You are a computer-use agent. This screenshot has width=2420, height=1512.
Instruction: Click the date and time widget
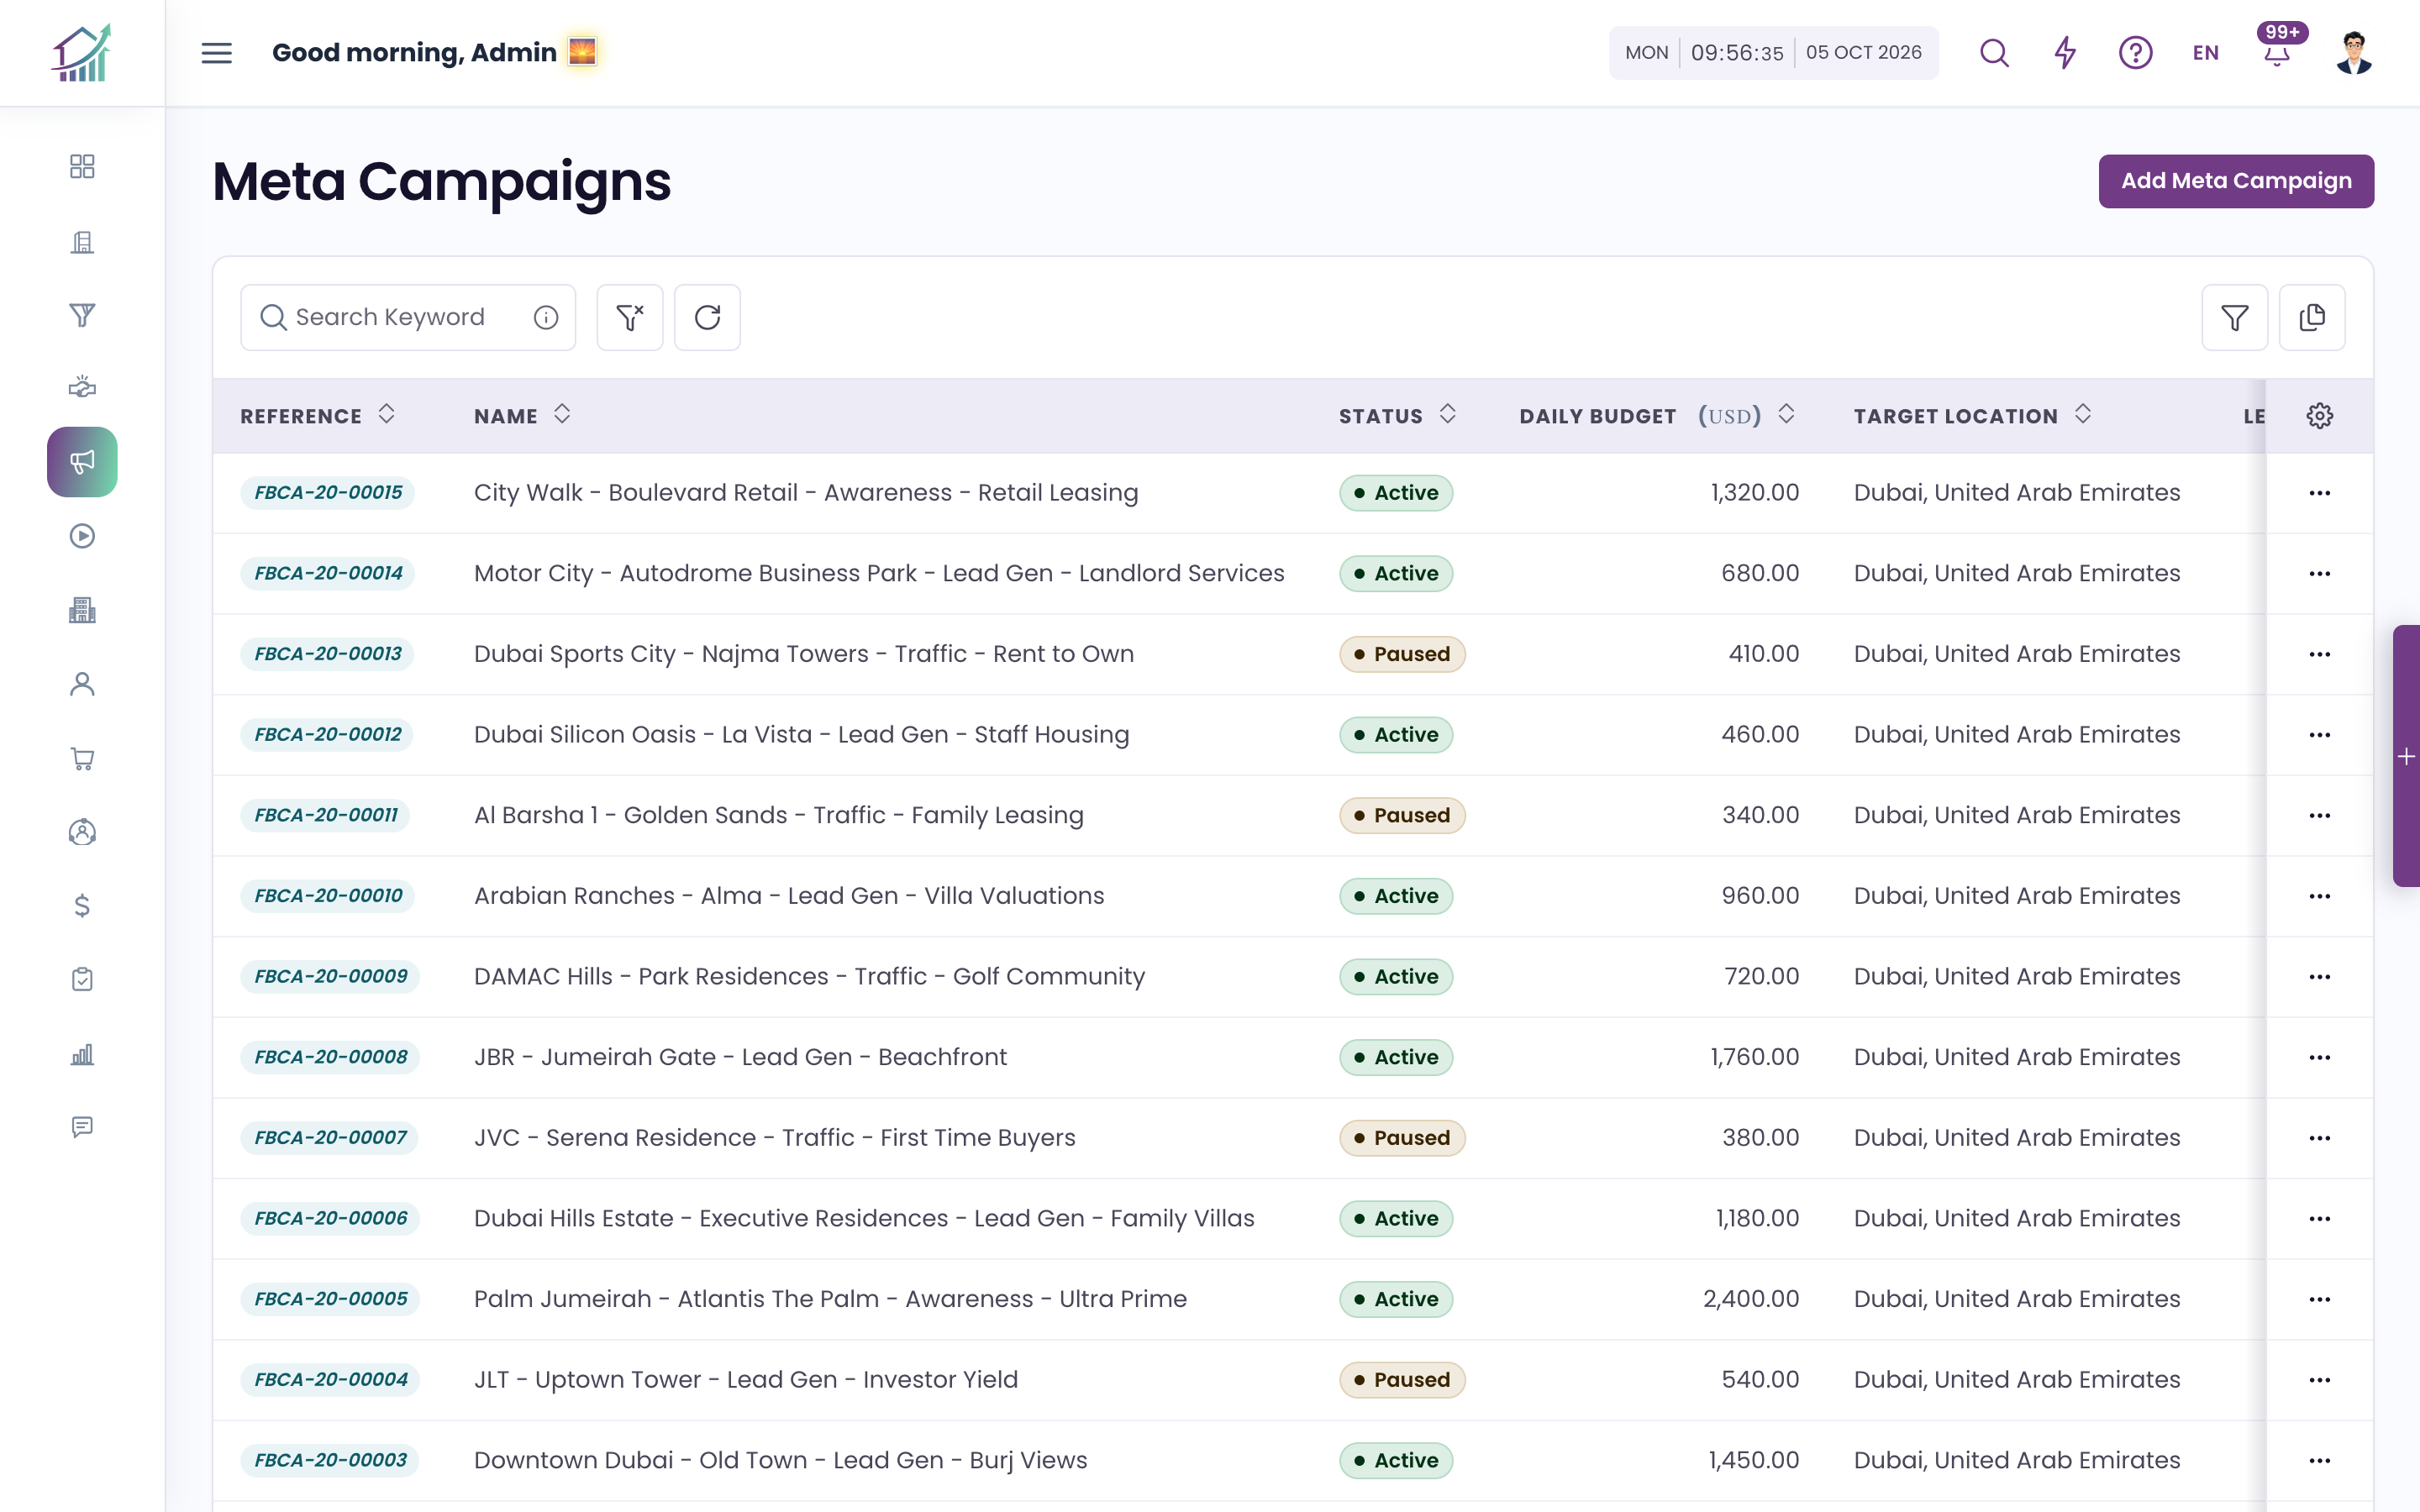tap(1773, 53)
